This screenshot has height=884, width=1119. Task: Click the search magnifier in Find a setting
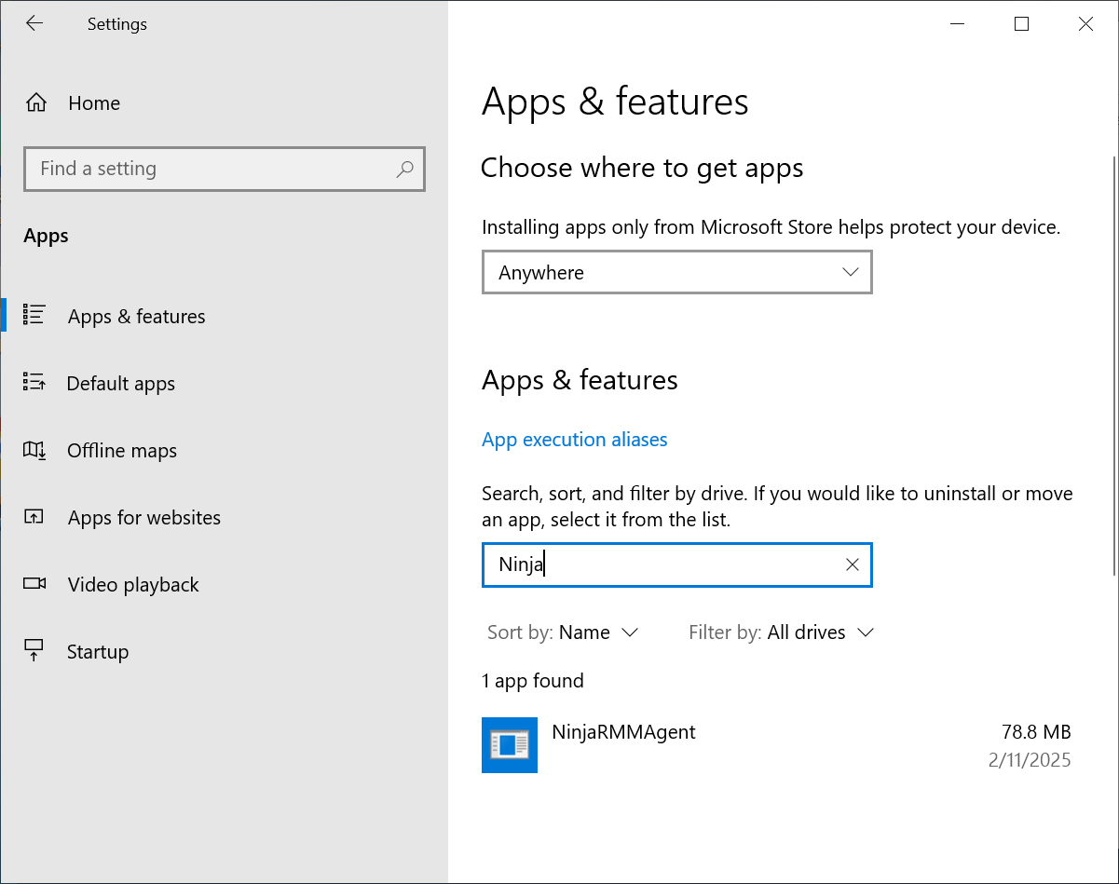pyautogui.click(x=404, y=169)
